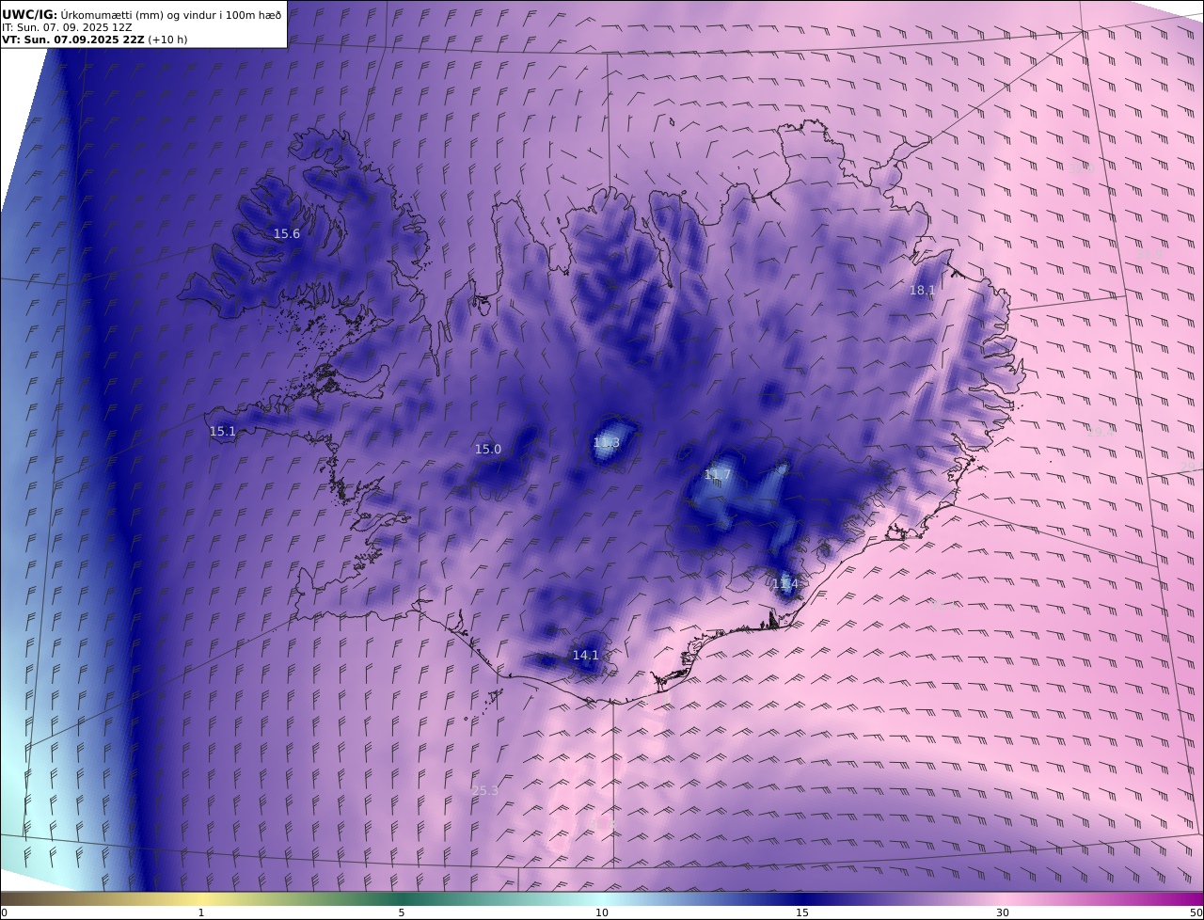Image resolution: width=1204 pixels, height=920 pixels.
Task: Click the 15.6 value over the Westfjords
Action: (x=287, y=234)
